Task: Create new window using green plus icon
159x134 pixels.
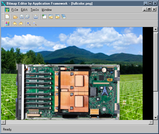Action: tap(44, 17)
